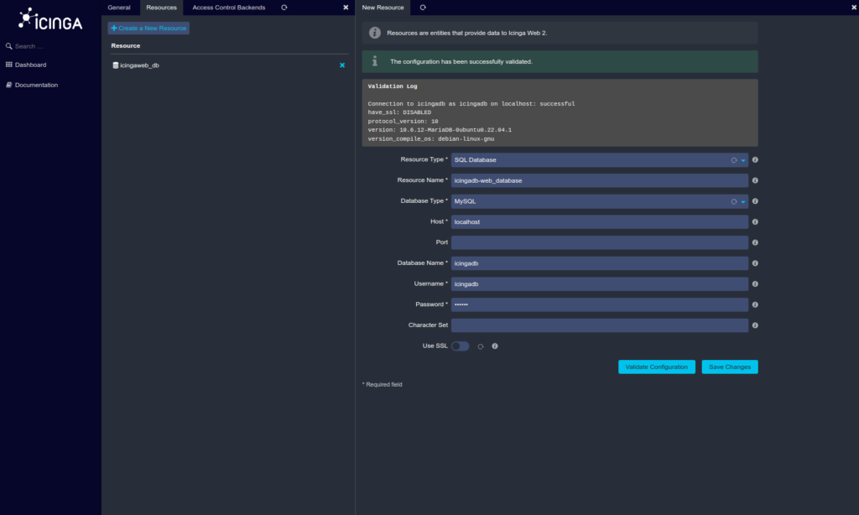Image resolution: width=859 pixels, height=515 pixels.
Task: Click Validate Configuration button
Action: pos(656,367)
